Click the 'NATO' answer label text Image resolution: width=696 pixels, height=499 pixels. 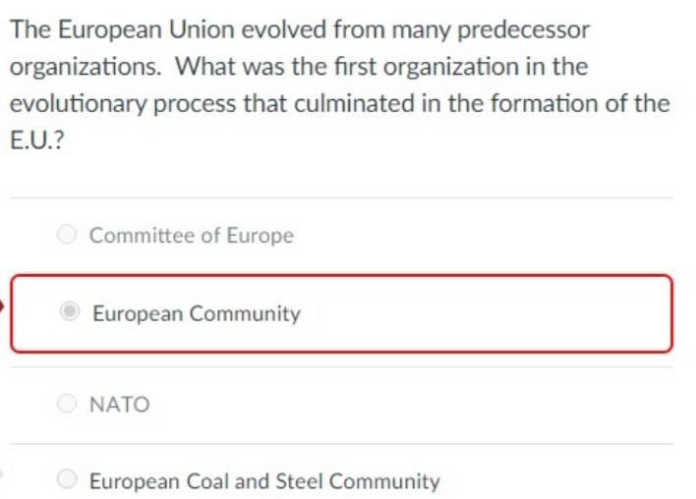(119, 405)
